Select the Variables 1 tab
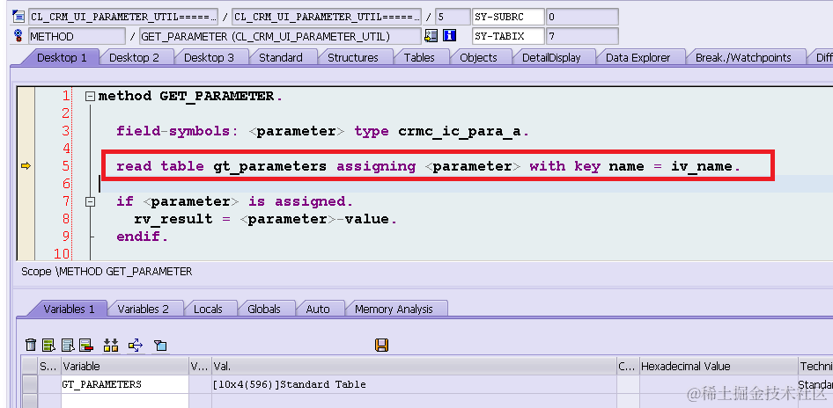 (x=69, y=309)
